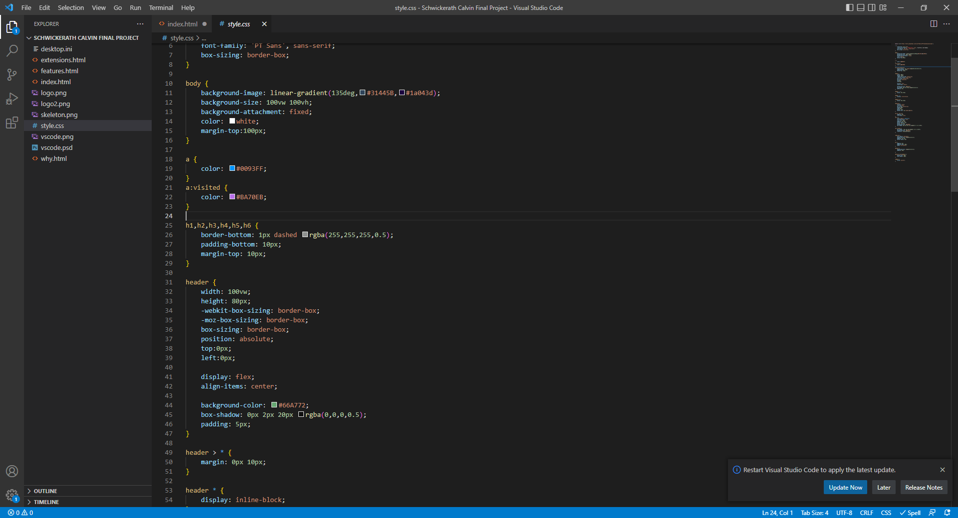Click the #BA70EB color swatch
The width and height of the screenshot is (958, 518).
(232, 197)
